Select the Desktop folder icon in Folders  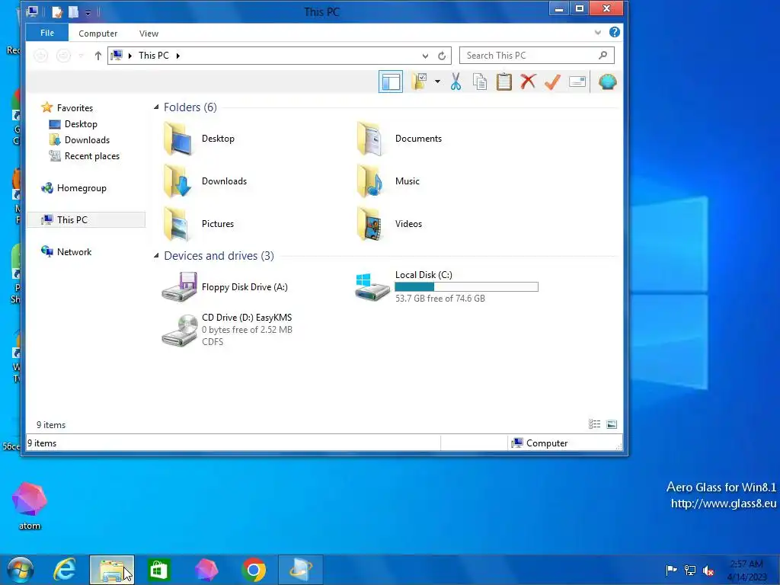177,139
